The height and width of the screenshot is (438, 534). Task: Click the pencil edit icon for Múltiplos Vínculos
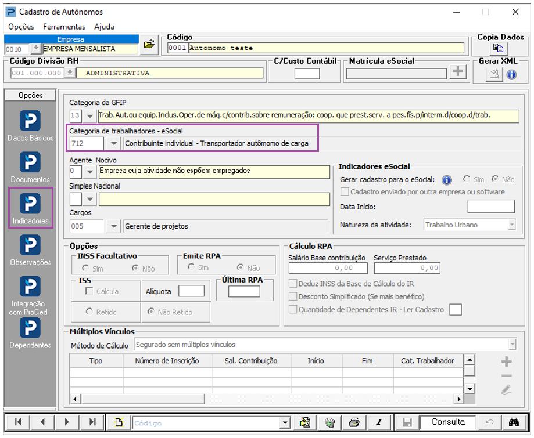[507, 390]
